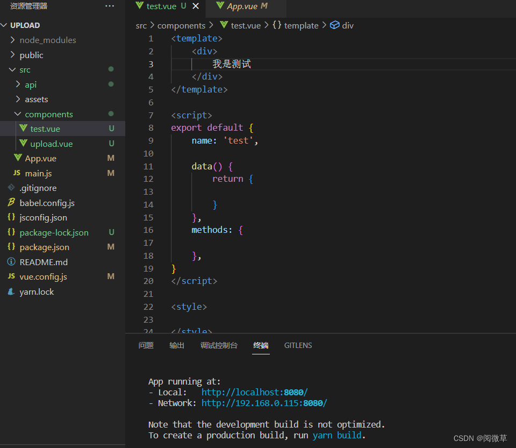
Task: Click the JS icon next to main.js
Action: (16, 173)
